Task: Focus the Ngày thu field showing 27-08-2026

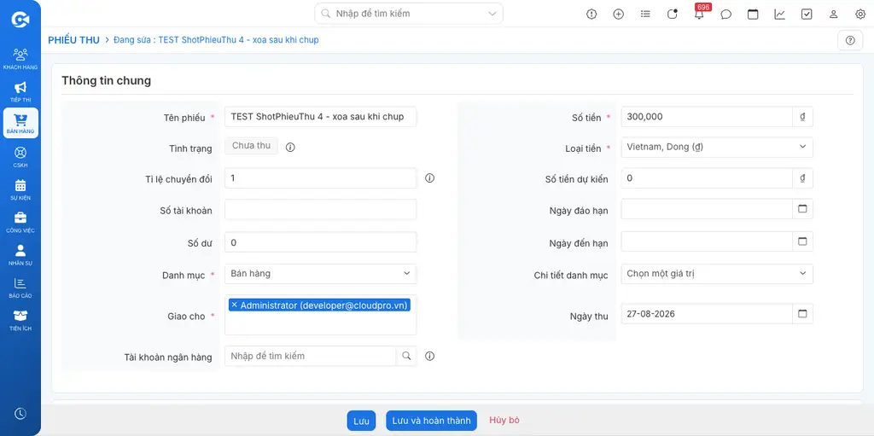Action: 707,313
